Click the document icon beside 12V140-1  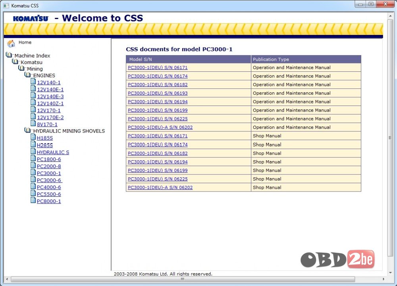pyautogui.click(x=33, y=82)
